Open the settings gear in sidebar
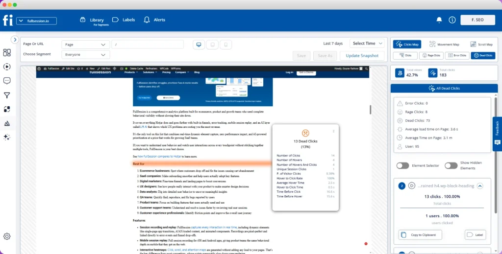 pos(7,236)
